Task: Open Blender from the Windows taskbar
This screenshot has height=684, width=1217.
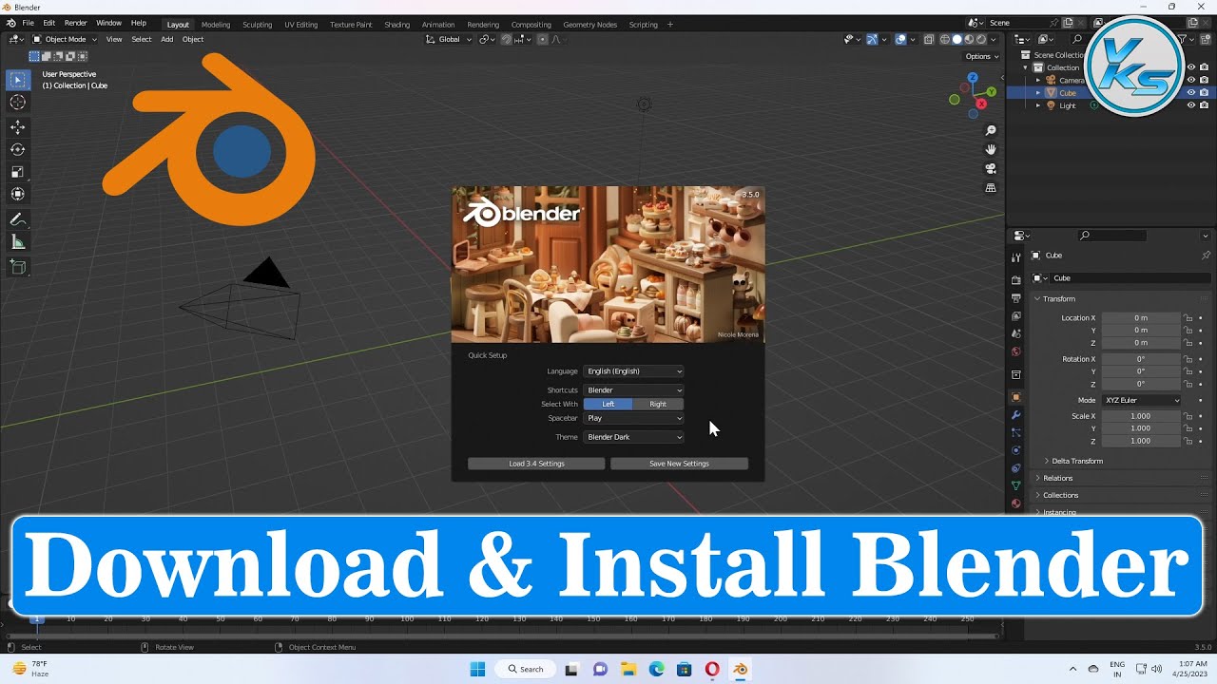Action: pos(741,669)
